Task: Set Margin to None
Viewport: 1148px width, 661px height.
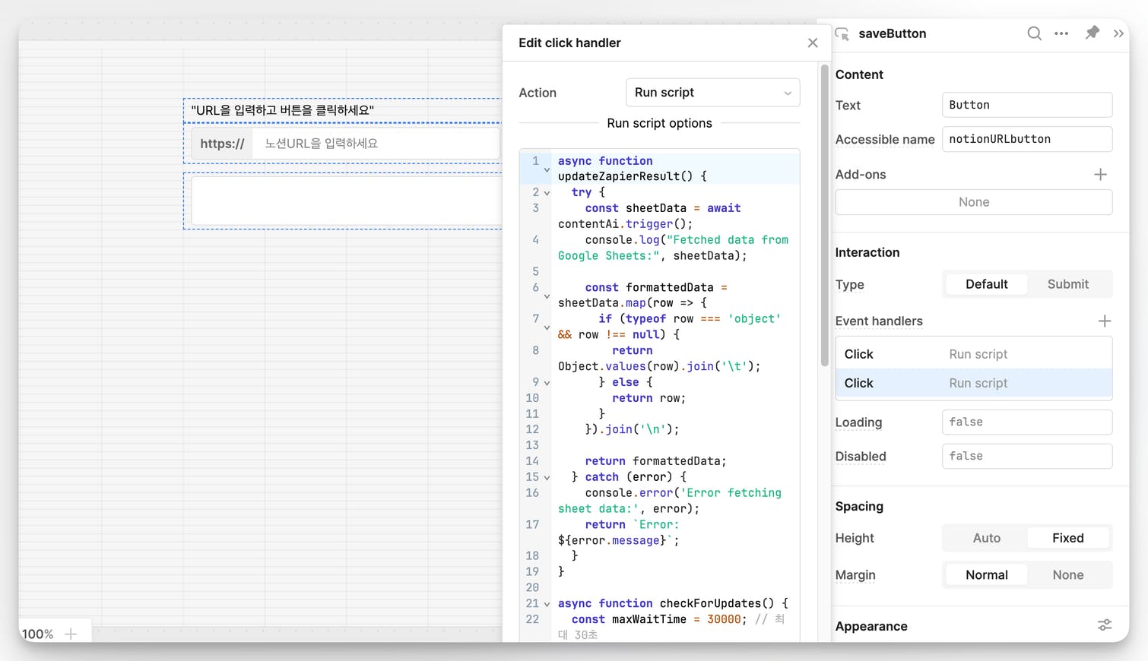Action: (1067, 575)
